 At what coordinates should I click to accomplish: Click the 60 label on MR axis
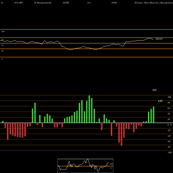[169, 108]
